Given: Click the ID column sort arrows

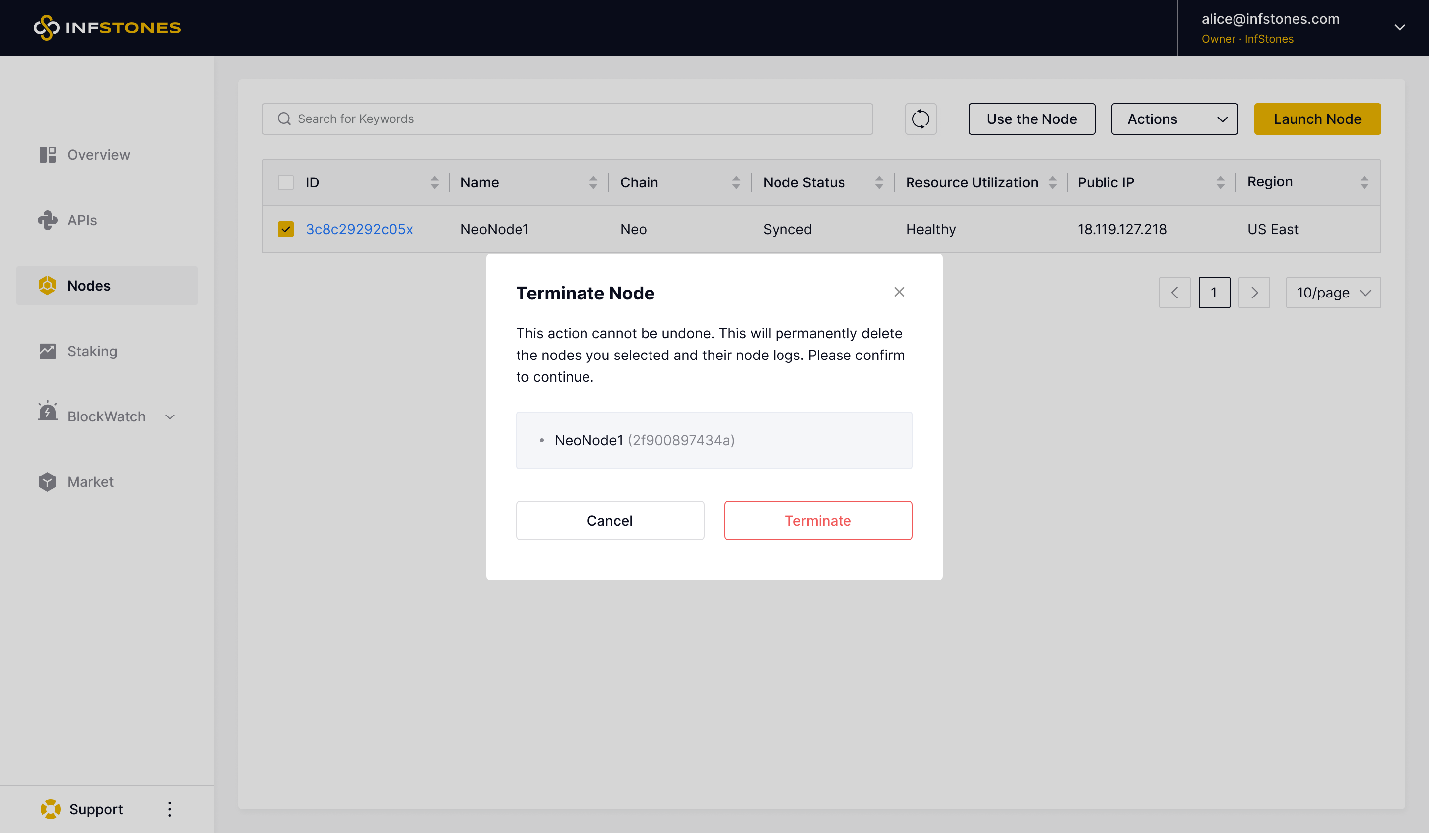Looking at the screenshot, I should coord(434,182).
